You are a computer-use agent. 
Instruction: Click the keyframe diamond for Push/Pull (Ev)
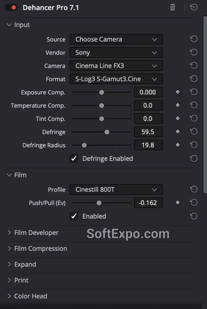(177, 202)
